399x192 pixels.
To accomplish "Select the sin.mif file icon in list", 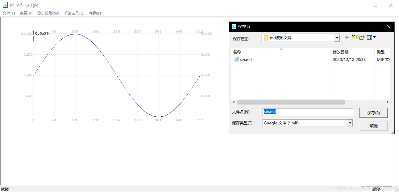I will tap(237, 59).
